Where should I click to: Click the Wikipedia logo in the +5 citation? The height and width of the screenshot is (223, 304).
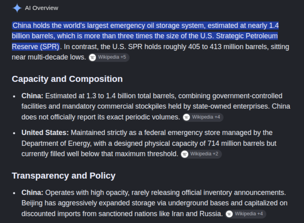pyautogui.click(x=92, y=57)
